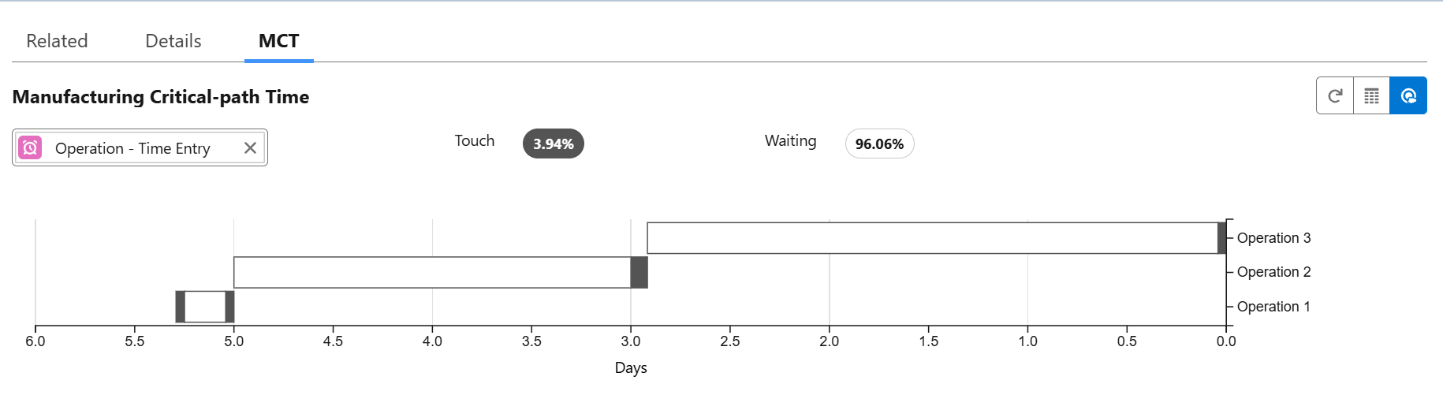Click the 96.06% Waiting badge
This screenshot has height=410, width=1443.
[879, 144]
